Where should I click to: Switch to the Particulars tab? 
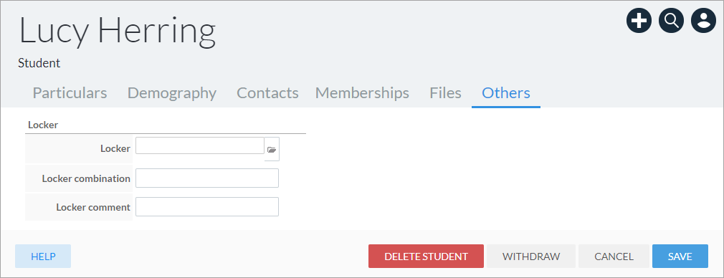(x=70, y=93)
